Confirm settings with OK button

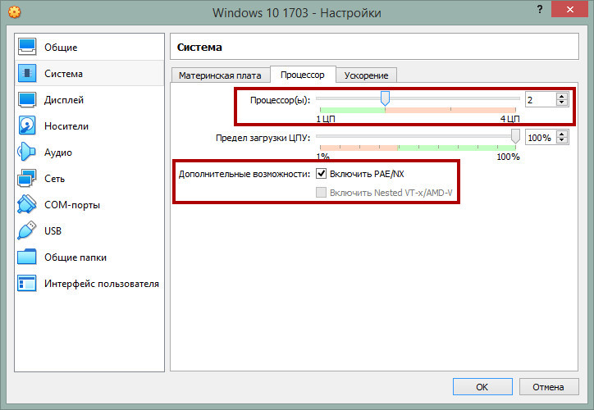pyautogui.click(x=482, y=387)
